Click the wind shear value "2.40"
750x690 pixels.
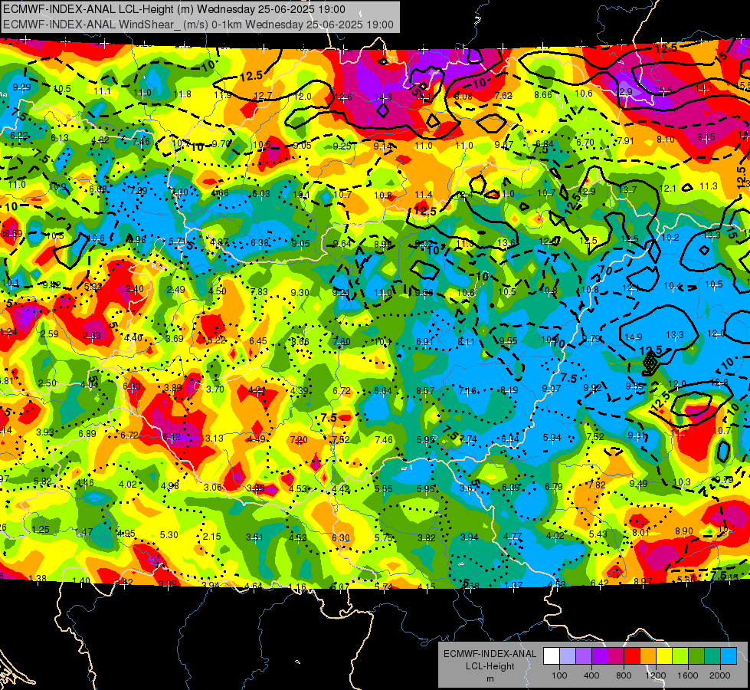click(134, 289)
